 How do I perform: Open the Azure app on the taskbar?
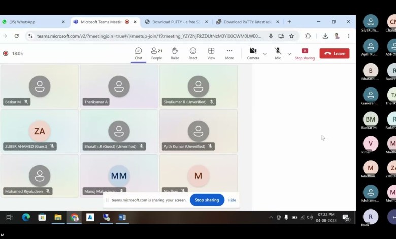[x=90, y=217]
